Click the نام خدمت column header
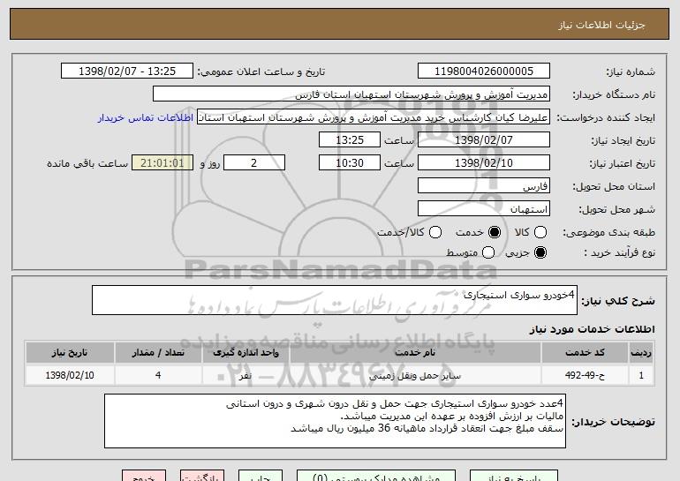 tap(415, 353)
